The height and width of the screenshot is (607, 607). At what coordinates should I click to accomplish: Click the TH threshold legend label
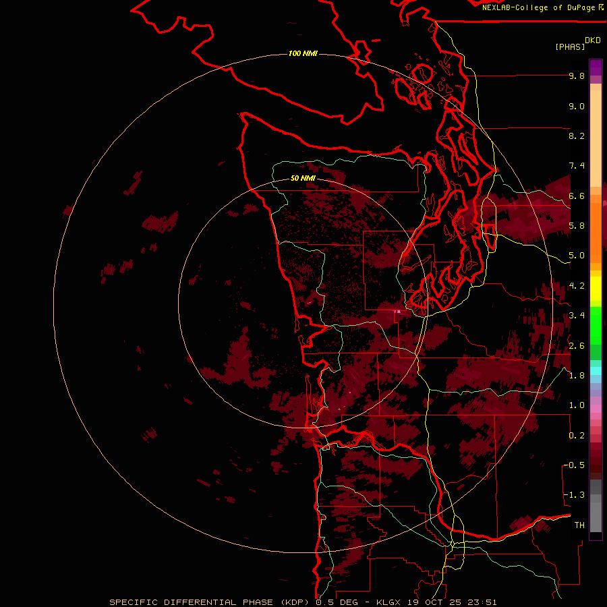pyautogui.click(x=579, y=525)
